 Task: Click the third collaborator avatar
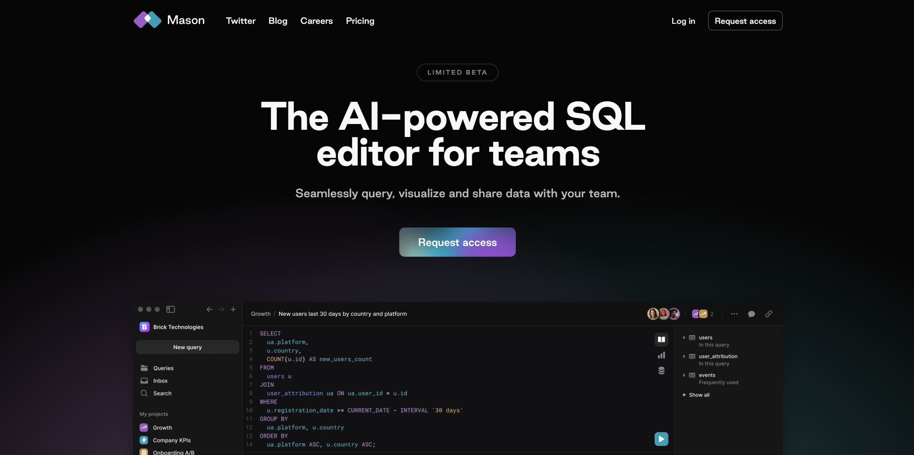(x=674, y=314)
